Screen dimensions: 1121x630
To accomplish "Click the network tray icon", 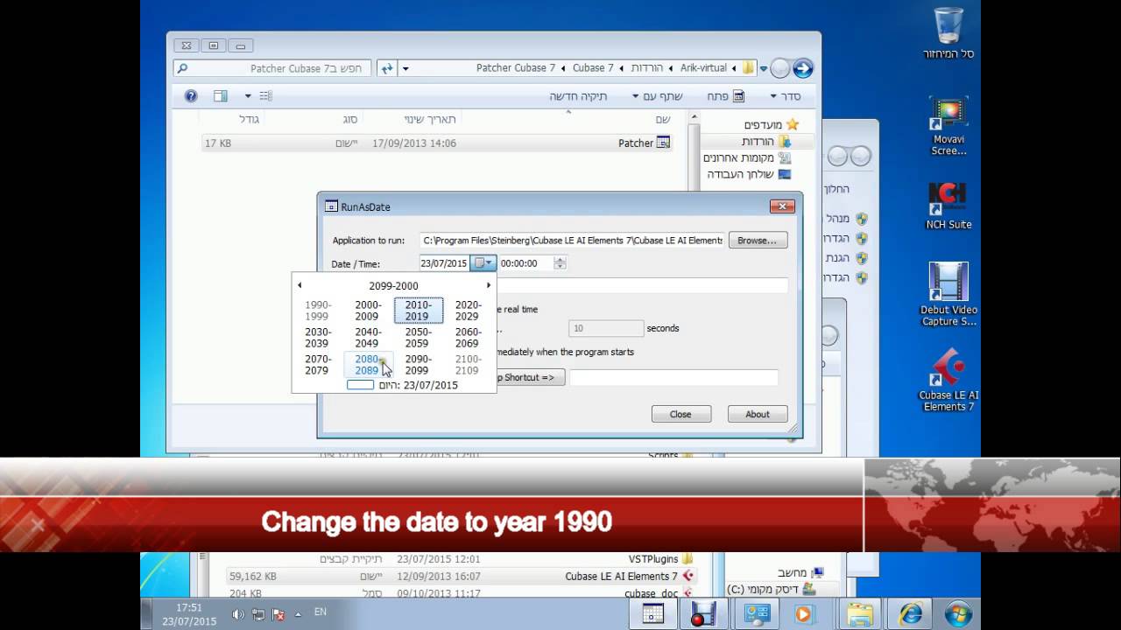I will [x=257, y=614].
